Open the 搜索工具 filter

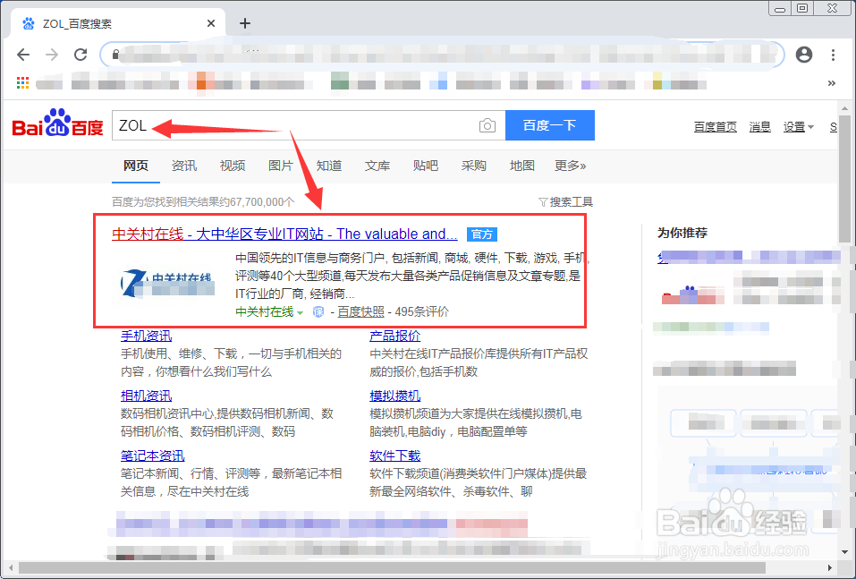click(565, 202)
